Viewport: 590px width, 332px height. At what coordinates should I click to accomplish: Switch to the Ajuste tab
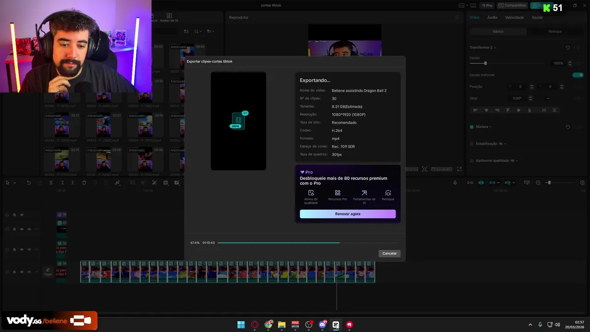pos(537,18)
